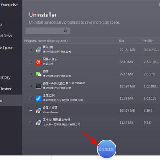Click the Tencent QQ program icon
Image resolution: width=160 pixels, height=160 pixels.
tap(39, 50)
